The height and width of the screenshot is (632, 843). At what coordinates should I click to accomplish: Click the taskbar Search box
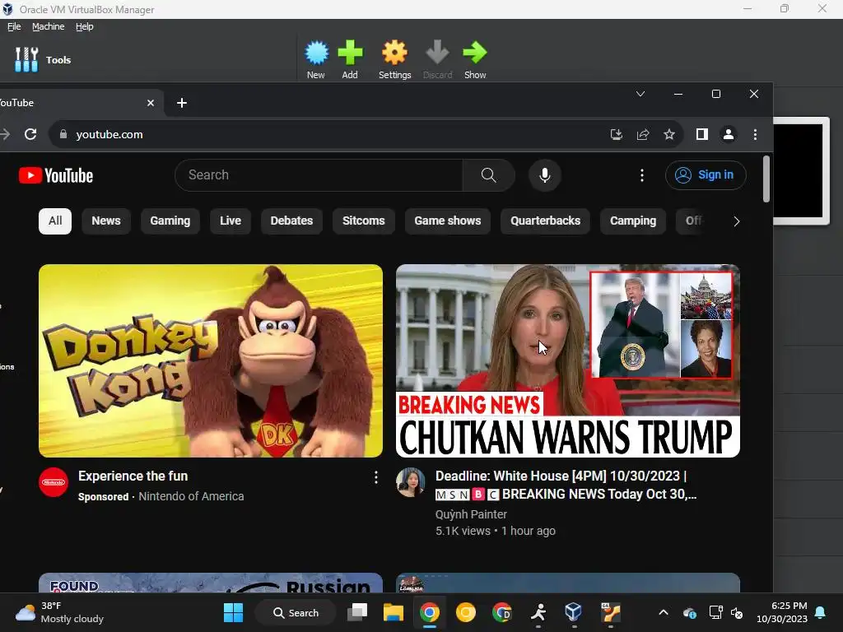pyautogui.click(x=296, y=612)
